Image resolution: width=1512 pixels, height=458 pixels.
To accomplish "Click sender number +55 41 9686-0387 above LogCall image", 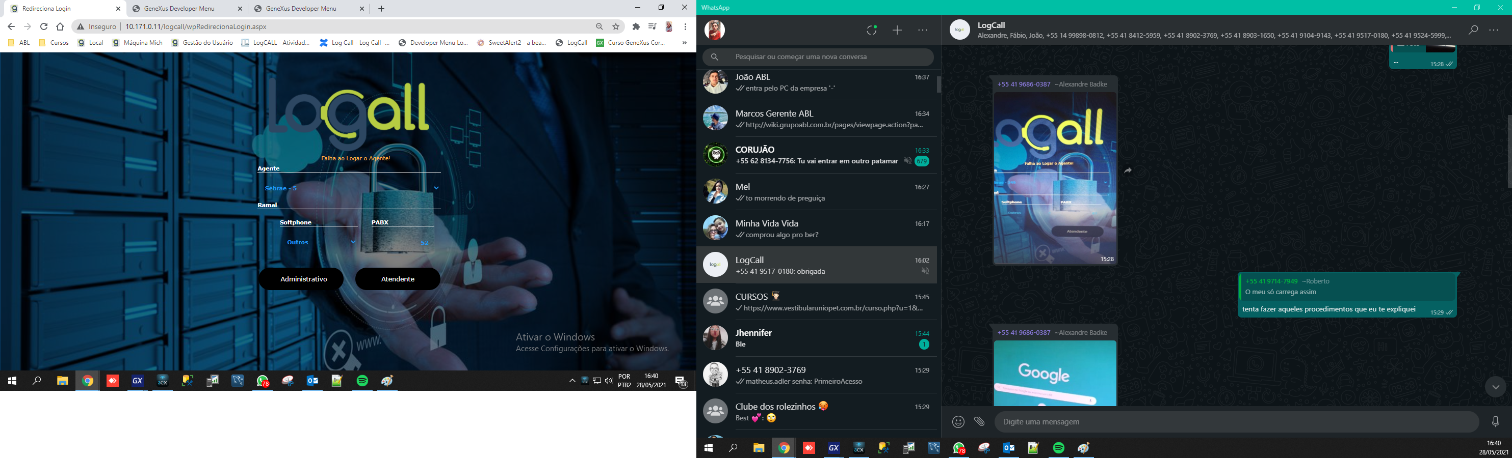I will (1024, 84).
